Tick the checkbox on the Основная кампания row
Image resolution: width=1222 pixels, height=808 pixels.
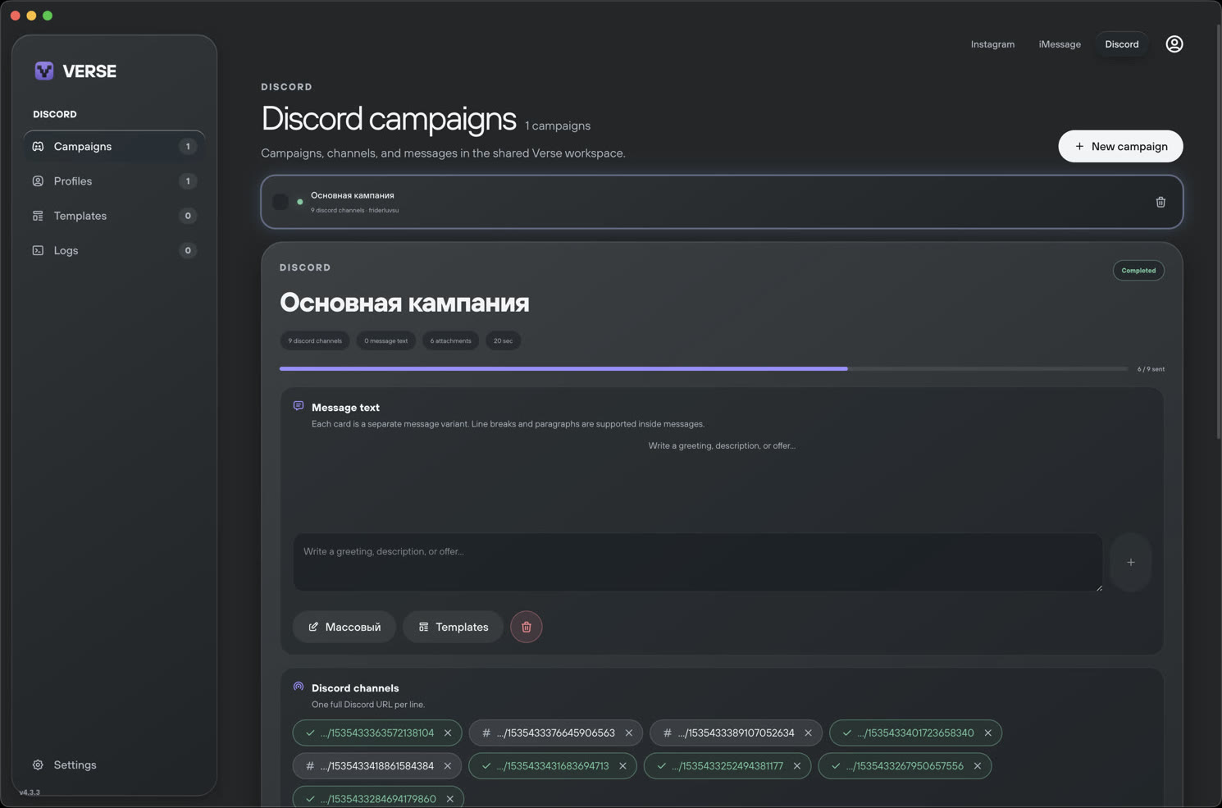[x=280, y=202]
